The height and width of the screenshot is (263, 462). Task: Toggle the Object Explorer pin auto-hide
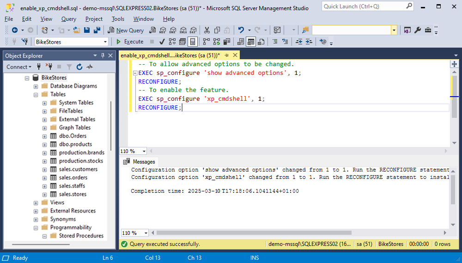point(103,55)
